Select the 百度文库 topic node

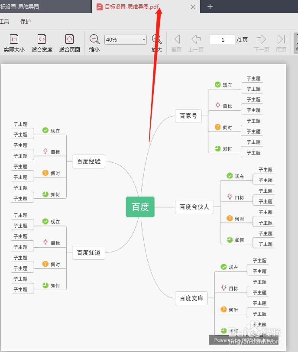pyautogui.click(x=191, y=298)
